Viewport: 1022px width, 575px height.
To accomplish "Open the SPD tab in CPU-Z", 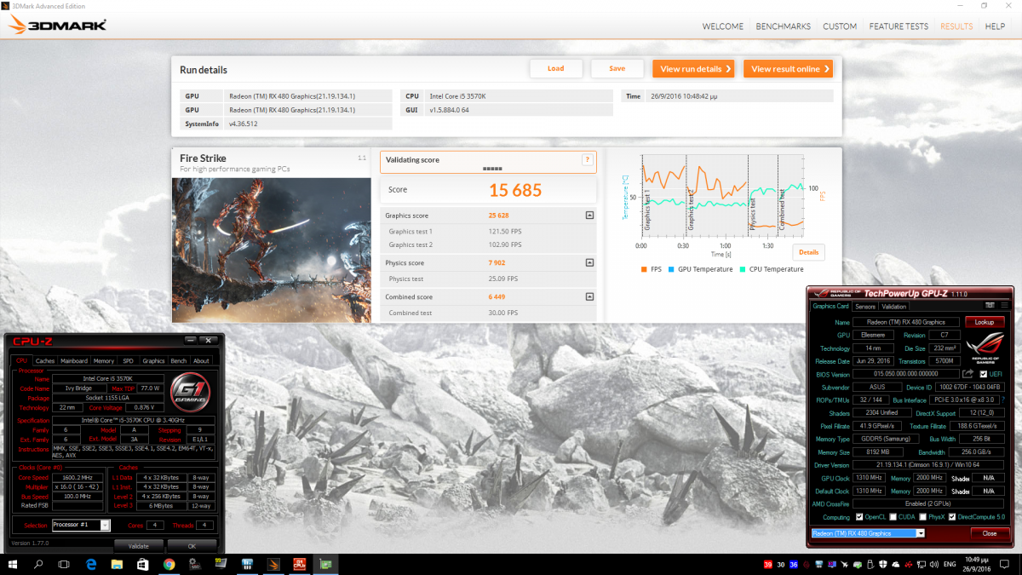I will (129, 361).
